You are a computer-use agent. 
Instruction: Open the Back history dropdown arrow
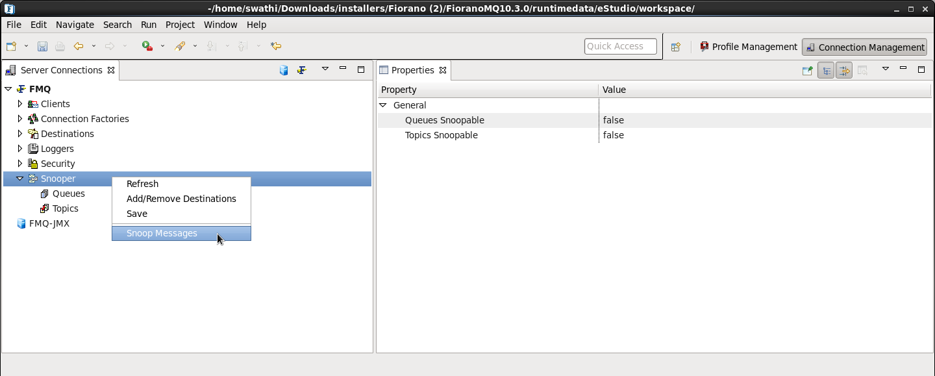93,46
